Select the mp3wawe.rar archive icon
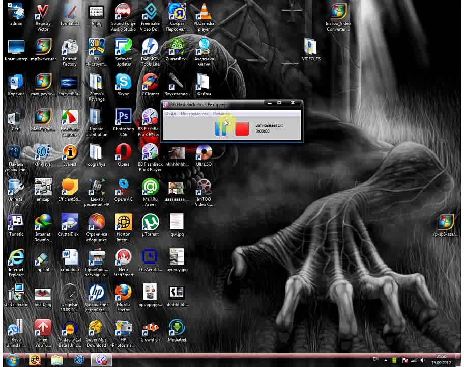The height and width of the screenshot is (367, 464). pos(43,50)
